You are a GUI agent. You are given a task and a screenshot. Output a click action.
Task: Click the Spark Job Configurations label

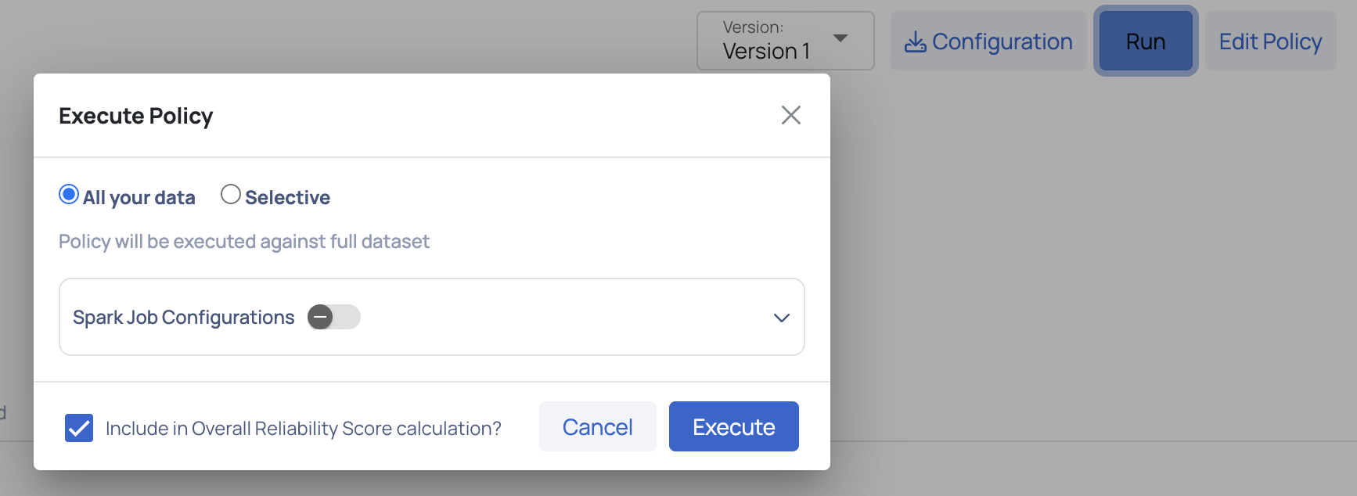tap(183, 318)
